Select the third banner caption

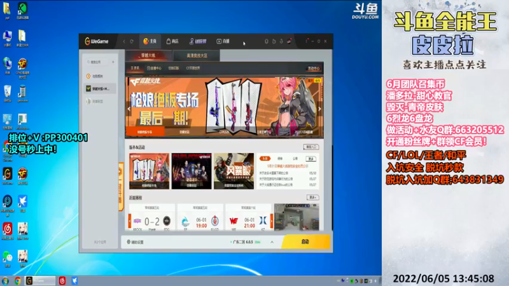point(224,132)
